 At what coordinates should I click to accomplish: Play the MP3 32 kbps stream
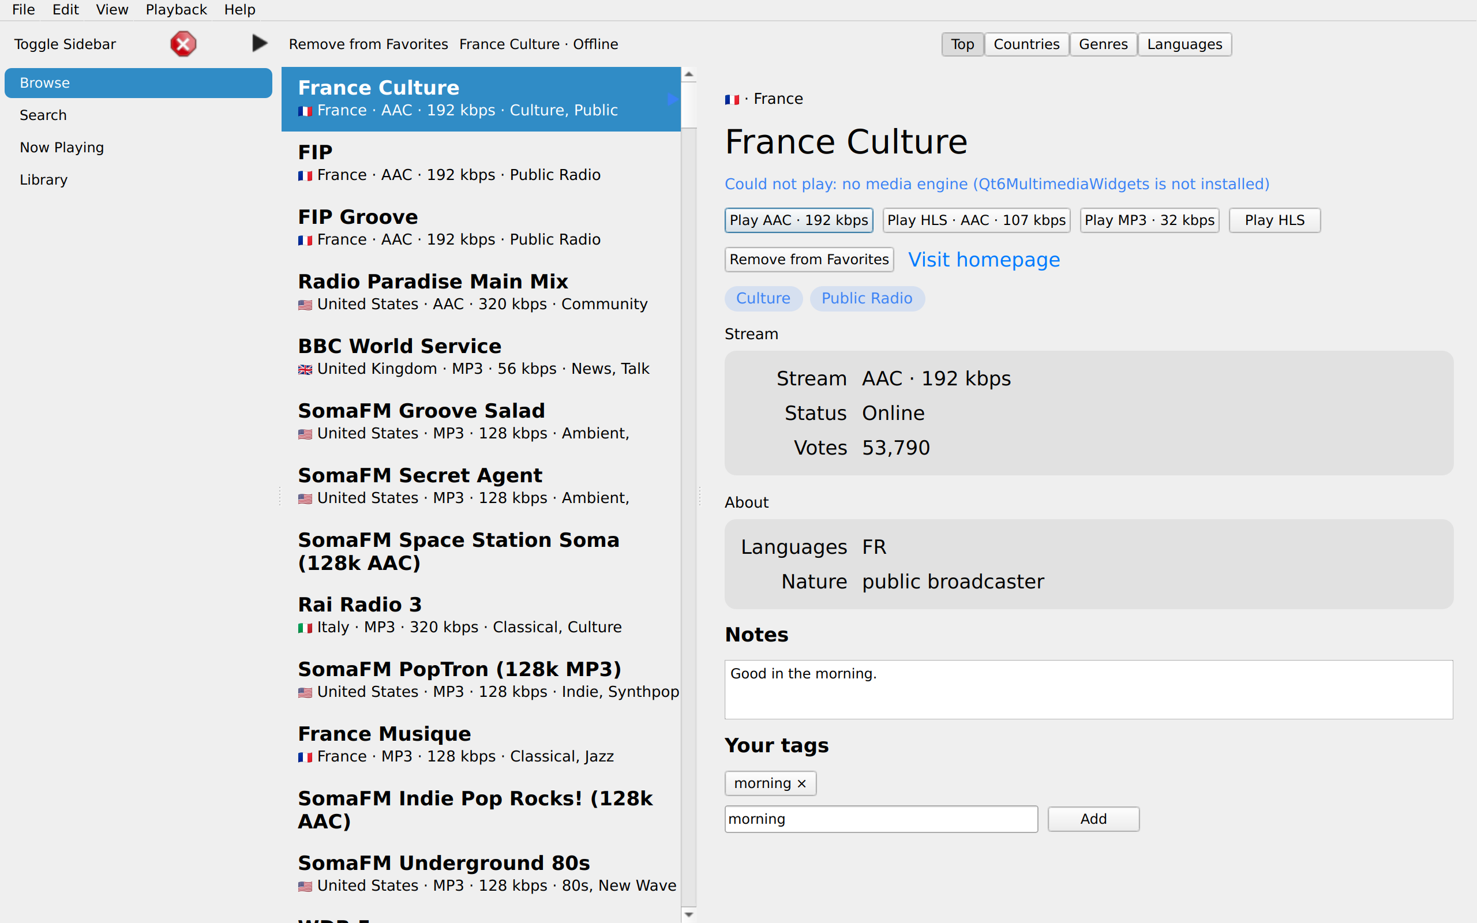(x=1149, y=220)
